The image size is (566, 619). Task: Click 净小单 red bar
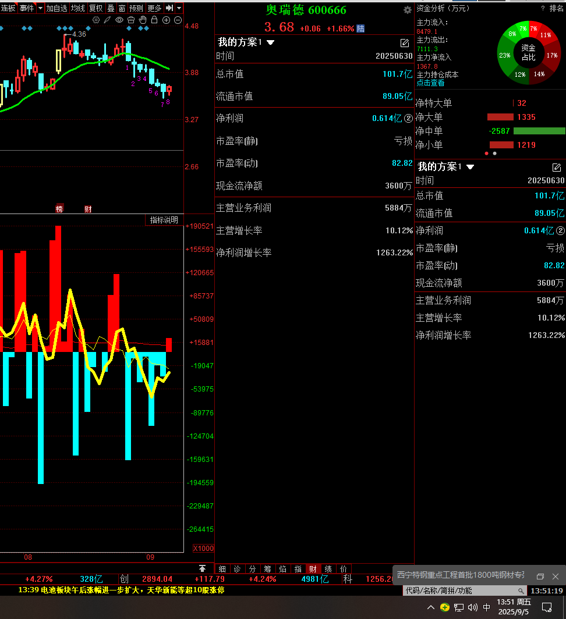pos(501,145)
